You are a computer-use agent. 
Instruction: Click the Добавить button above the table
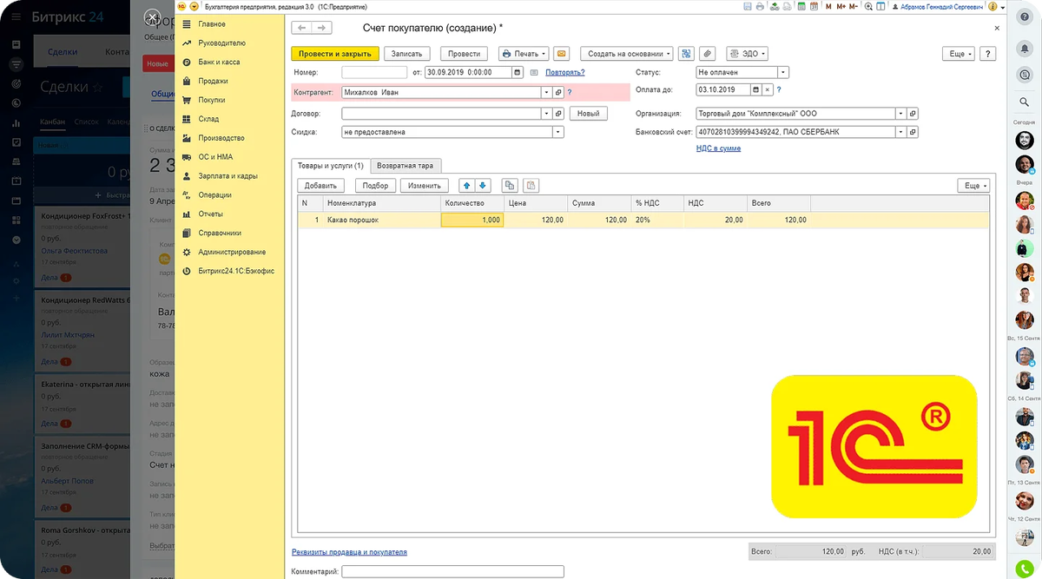tap(320, 186)
